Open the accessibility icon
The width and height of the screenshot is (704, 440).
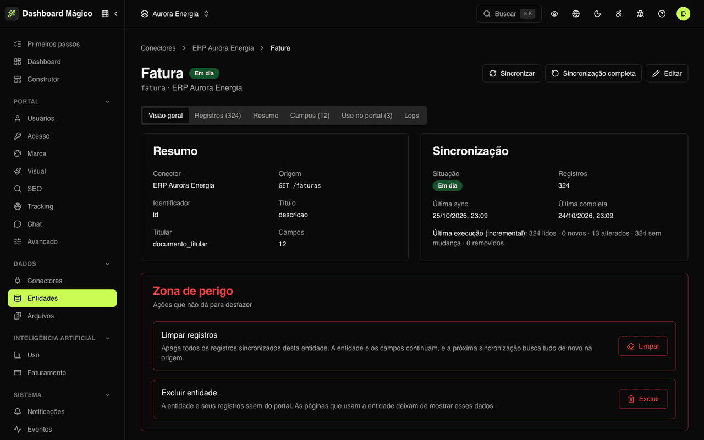pyautogui.click(x=619, y=14)
